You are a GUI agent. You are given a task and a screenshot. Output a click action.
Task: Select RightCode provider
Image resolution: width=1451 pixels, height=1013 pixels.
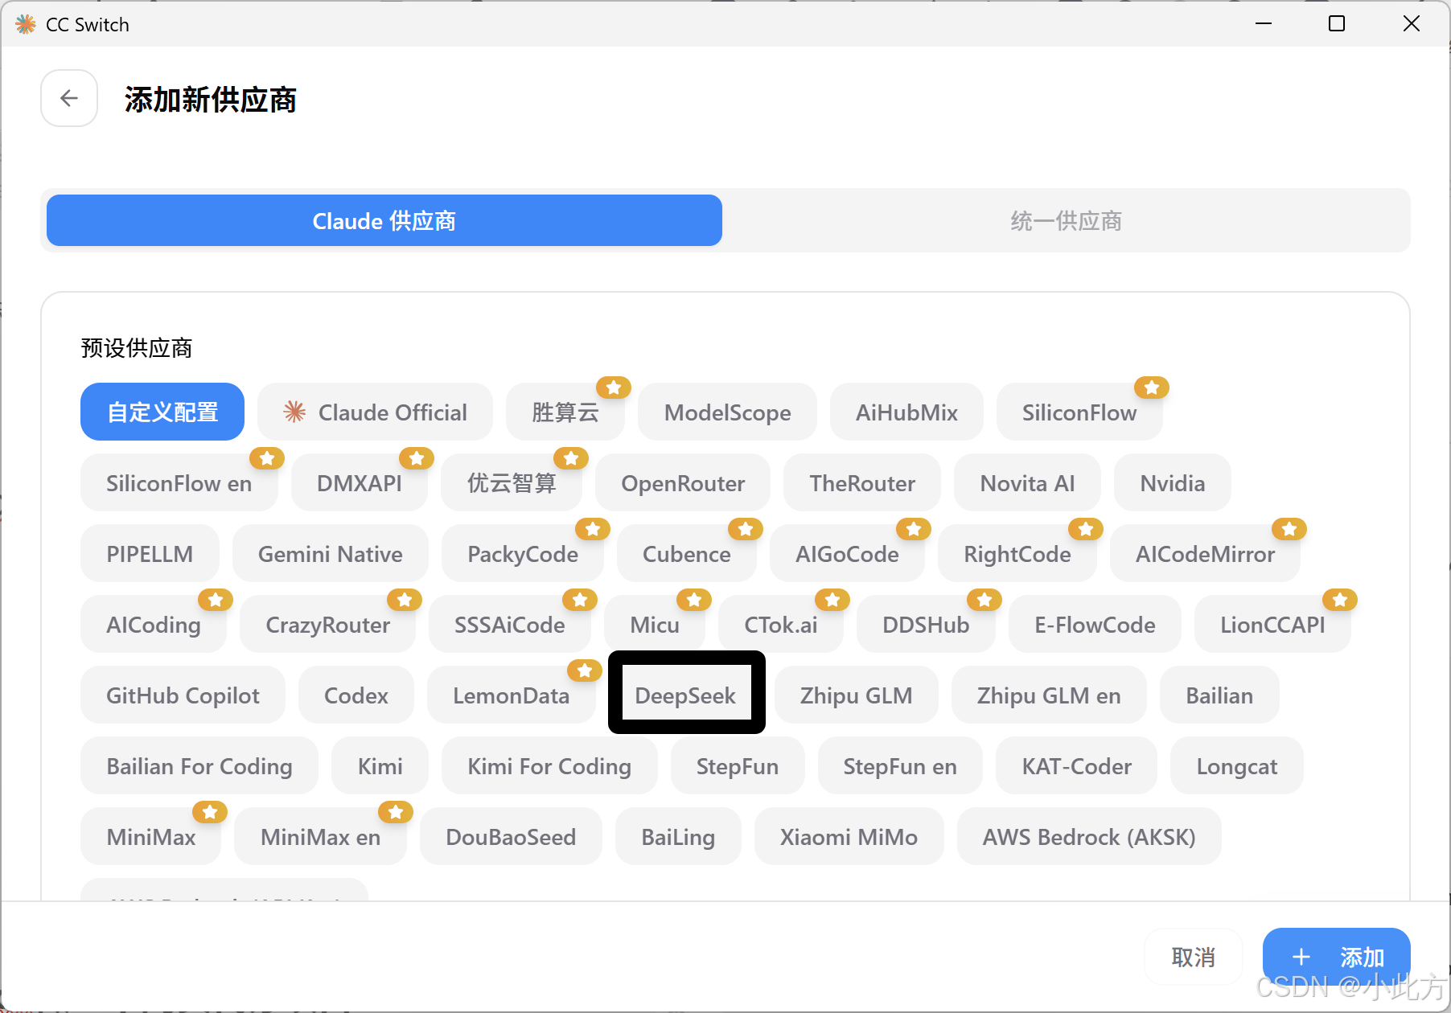click(x=1017, y=553)
